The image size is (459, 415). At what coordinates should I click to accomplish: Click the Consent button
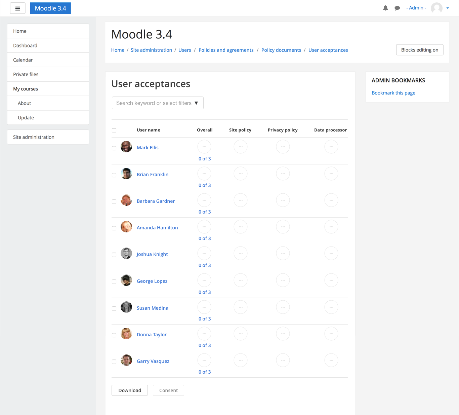point(168,390)
